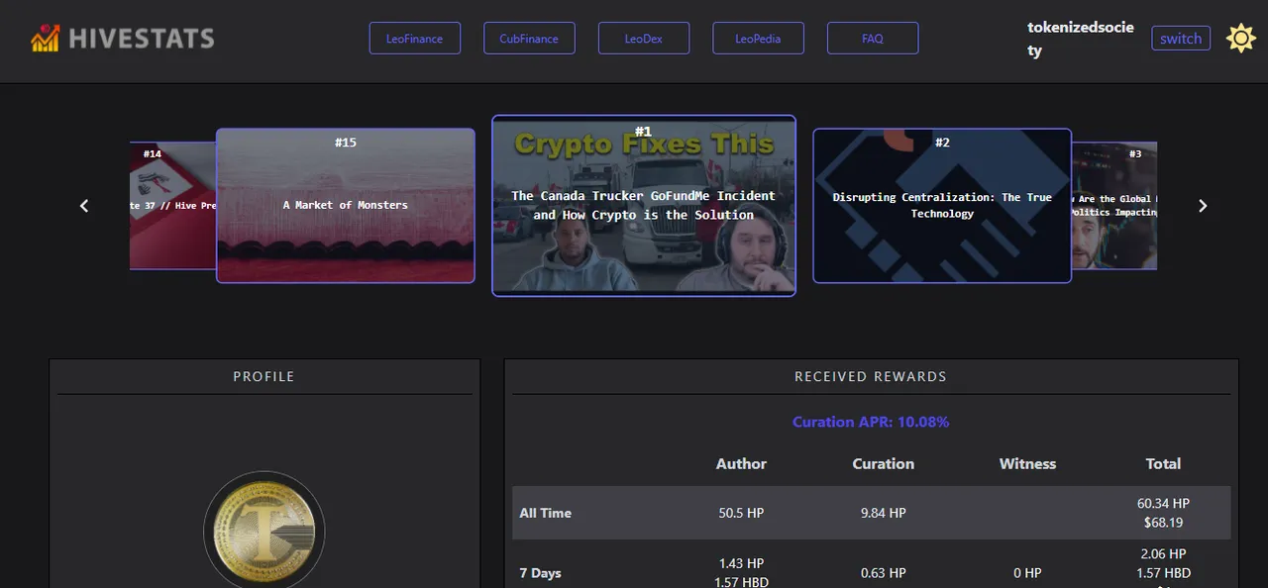Open the #15 A Market of Monsters post

346,206
